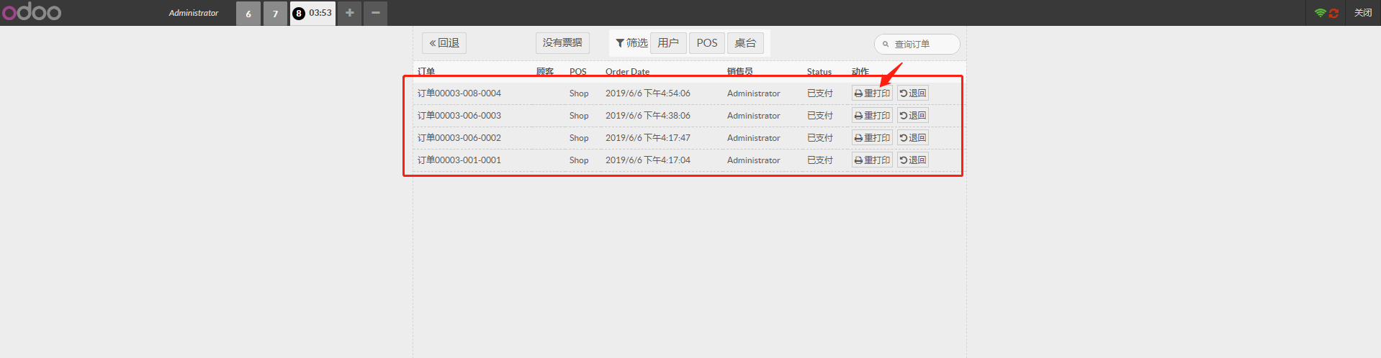This screenshot has width=1381, height=358.
Task: Click the red sync status icon
Action: click(1333, 13)
